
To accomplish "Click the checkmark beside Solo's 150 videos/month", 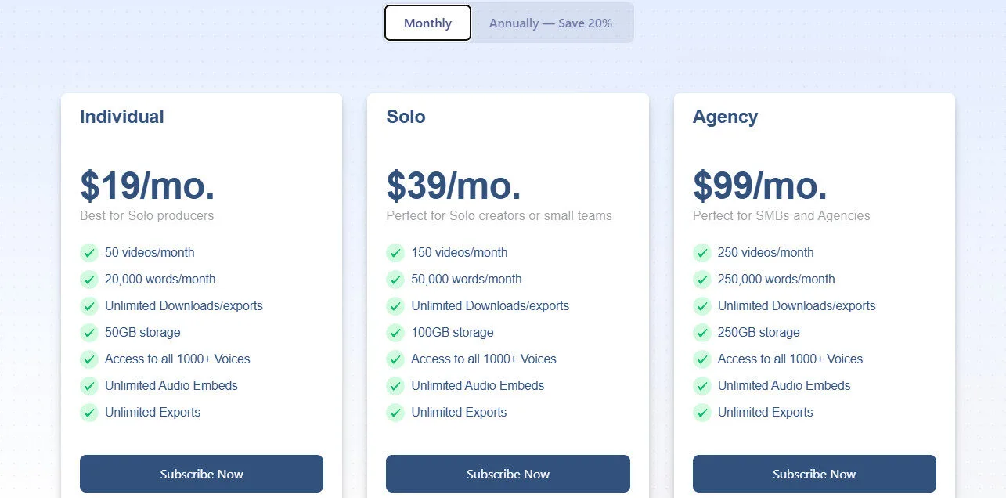I will tap(395, 252).
